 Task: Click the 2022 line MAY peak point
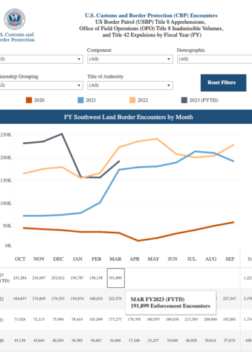click(x=157, y=139)
